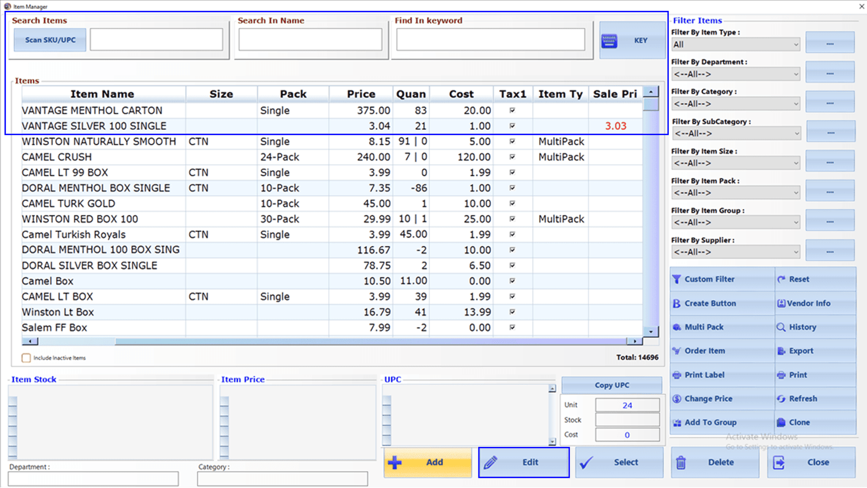Click the Refresh arrows icon

tap(781, 399)
